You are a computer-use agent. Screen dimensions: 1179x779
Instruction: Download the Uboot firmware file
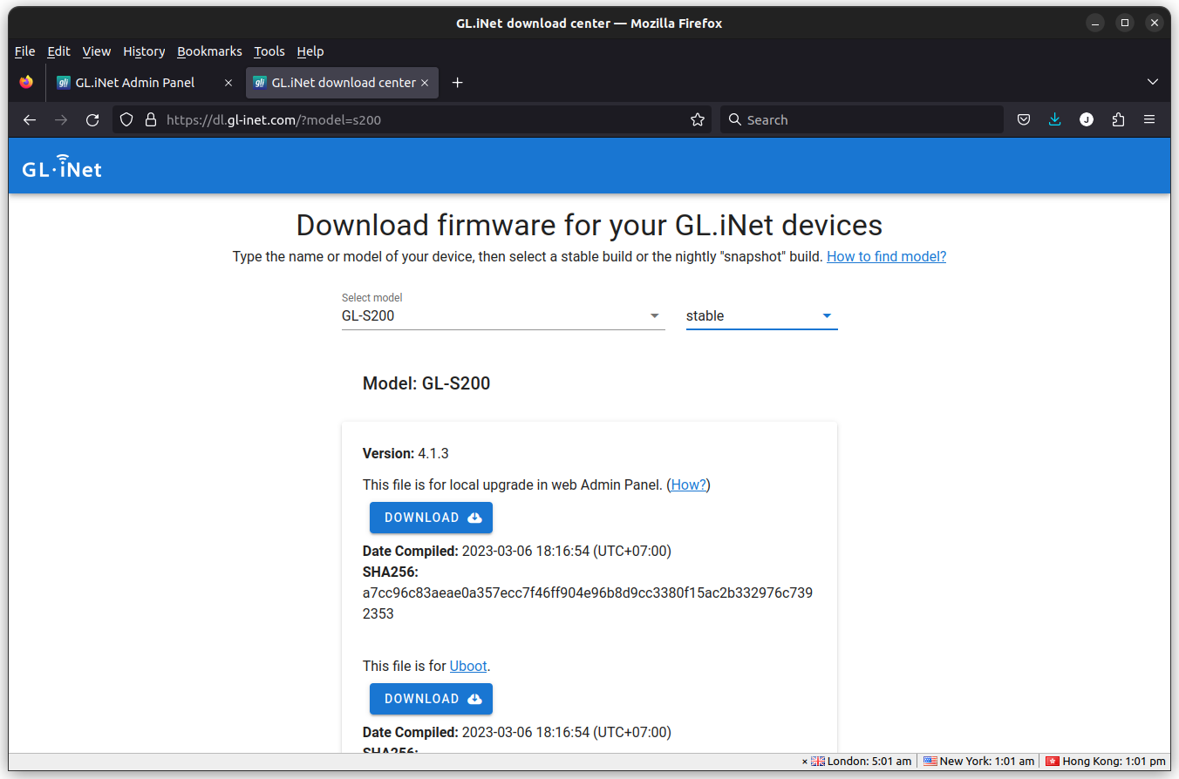431,699
